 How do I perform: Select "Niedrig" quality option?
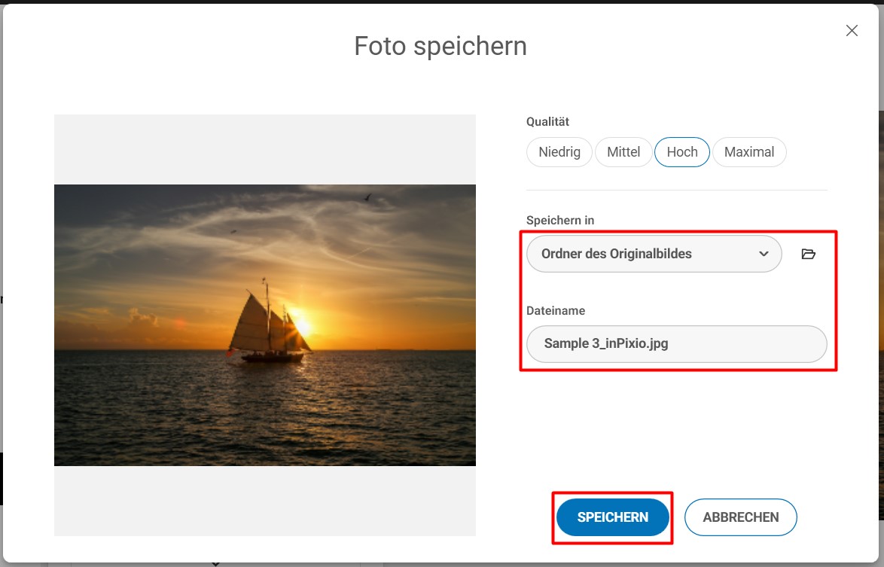[x=559, y=151]
